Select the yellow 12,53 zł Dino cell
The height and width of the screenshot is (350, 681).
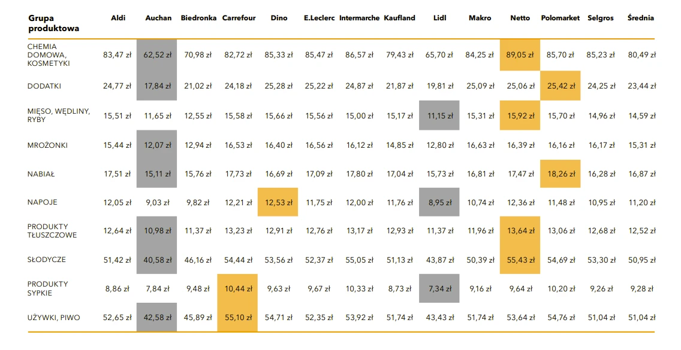pyautogui.click(x=278, y=202)
